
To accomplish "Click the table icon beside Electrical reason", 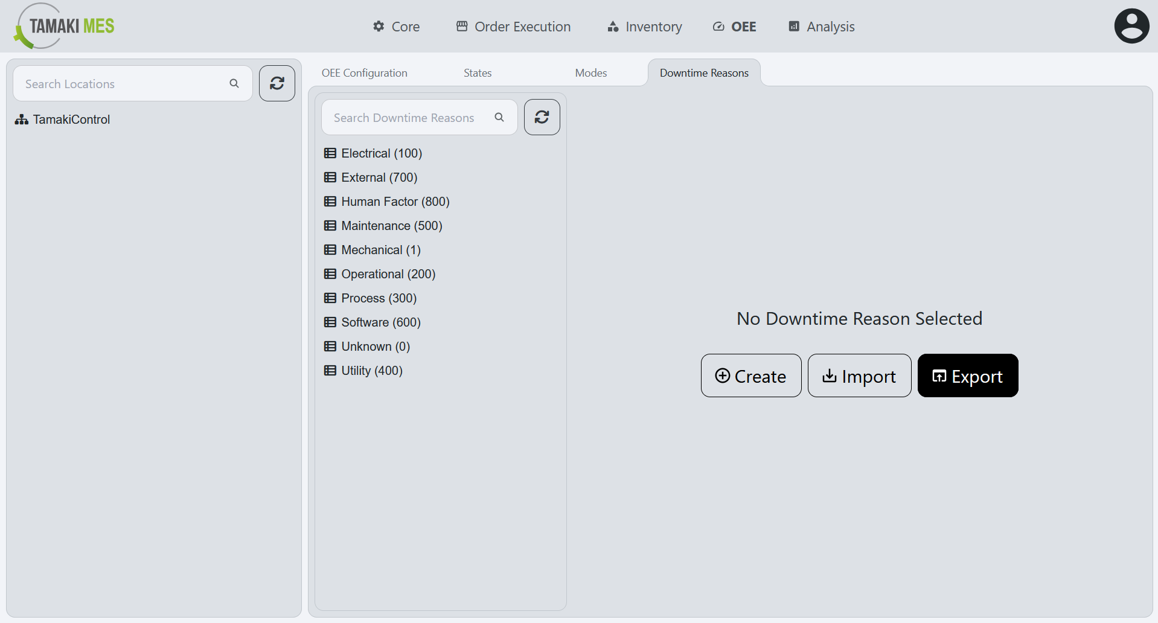I will 330,153.
